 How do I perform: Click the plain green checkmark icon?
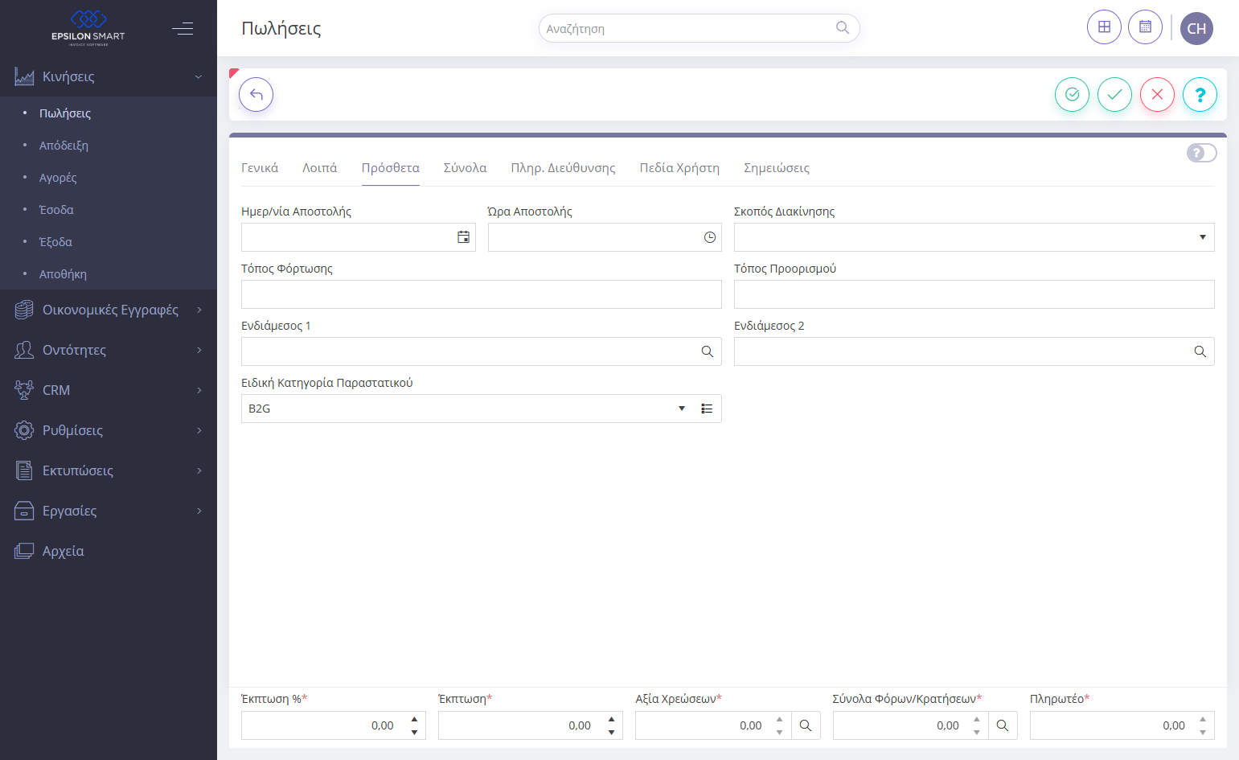click(1114, 95)
